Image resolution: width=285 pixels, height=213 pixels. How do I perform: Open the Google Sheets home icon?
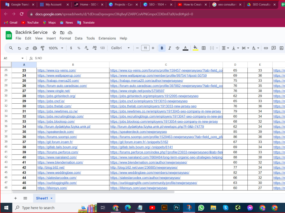coord(9,35)
